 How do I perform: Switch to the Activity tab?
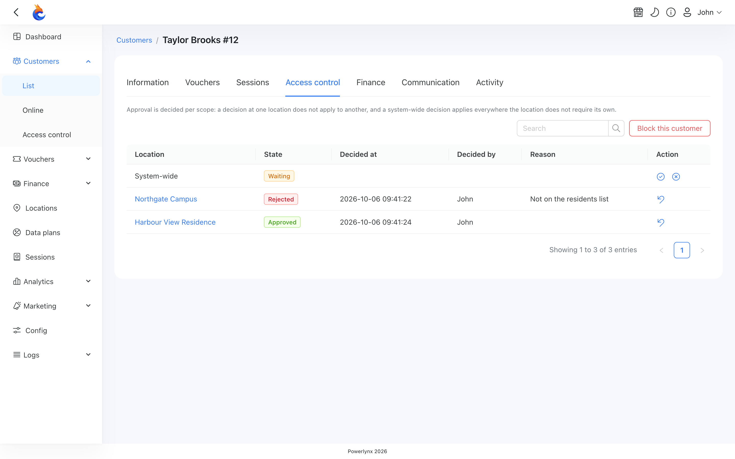(x=489, y=82)
